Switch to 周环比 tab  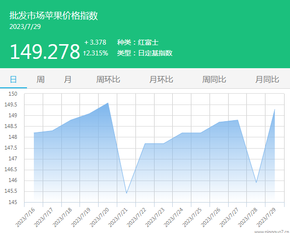(108, 79)
